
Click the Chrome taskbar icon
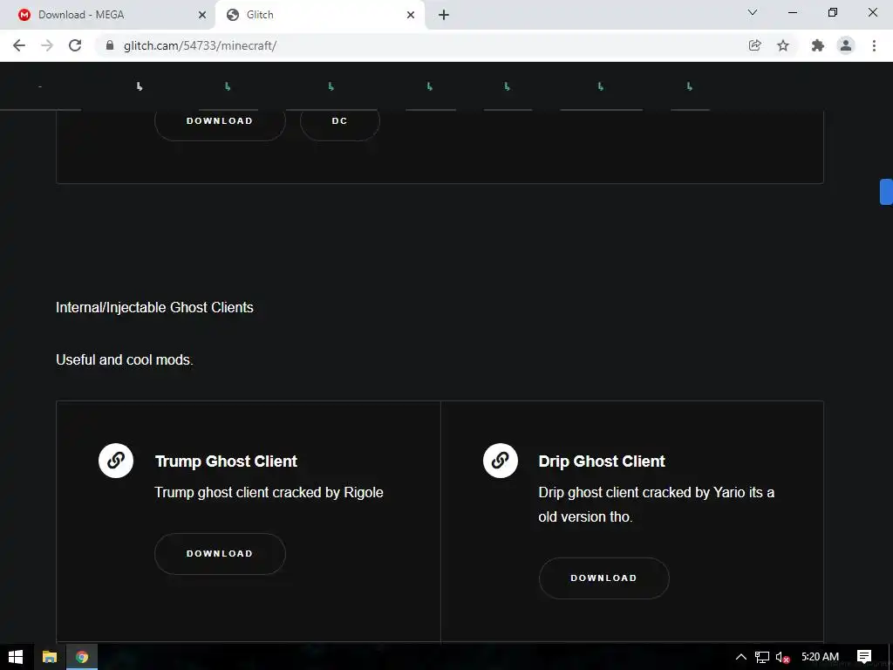tap(82, 657)
